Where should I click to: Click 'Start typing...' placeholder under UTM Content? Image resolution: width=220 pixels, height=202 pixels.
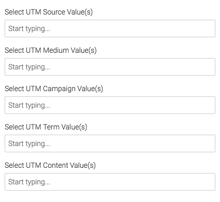pos(29,182)
